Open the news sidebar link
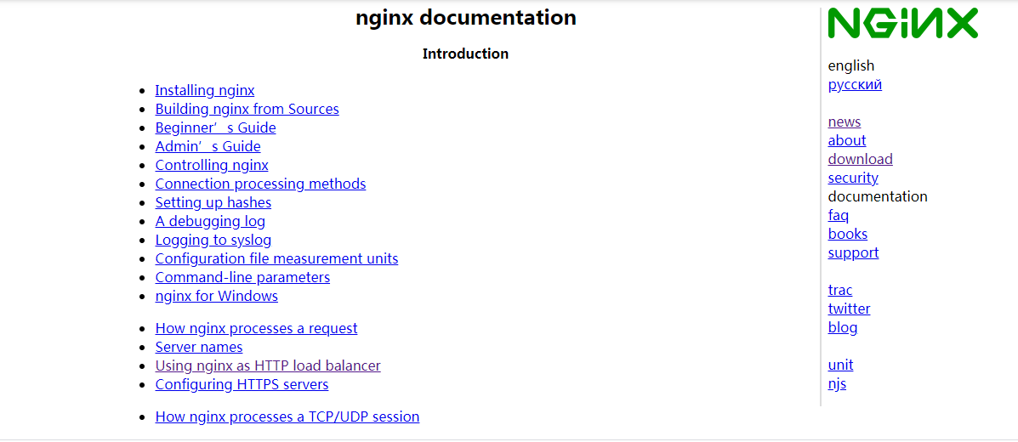The height and width of the screenshot is (442, 1018). pos(844,122)
